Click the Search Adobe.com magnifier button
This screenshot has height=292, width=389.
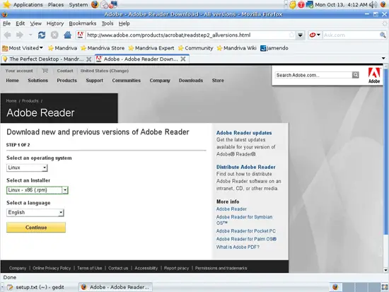[x=356, y=75]
